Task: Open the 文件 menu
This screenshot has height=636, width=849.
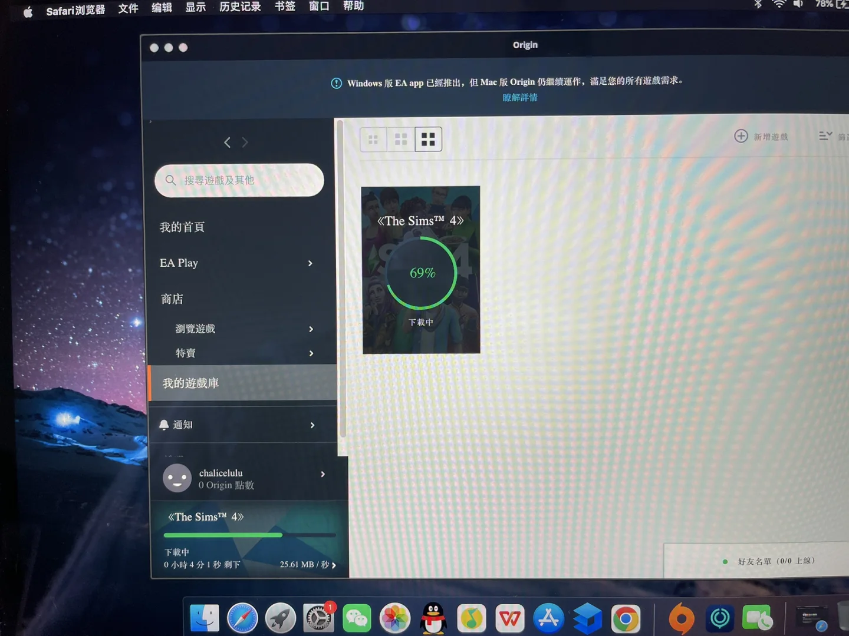Action: pos(128,8)
